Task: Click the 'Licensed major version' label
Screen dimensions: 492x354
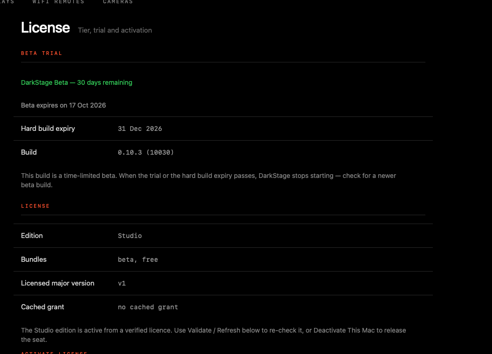Action: pyautogui.click(x=58, y=283)
